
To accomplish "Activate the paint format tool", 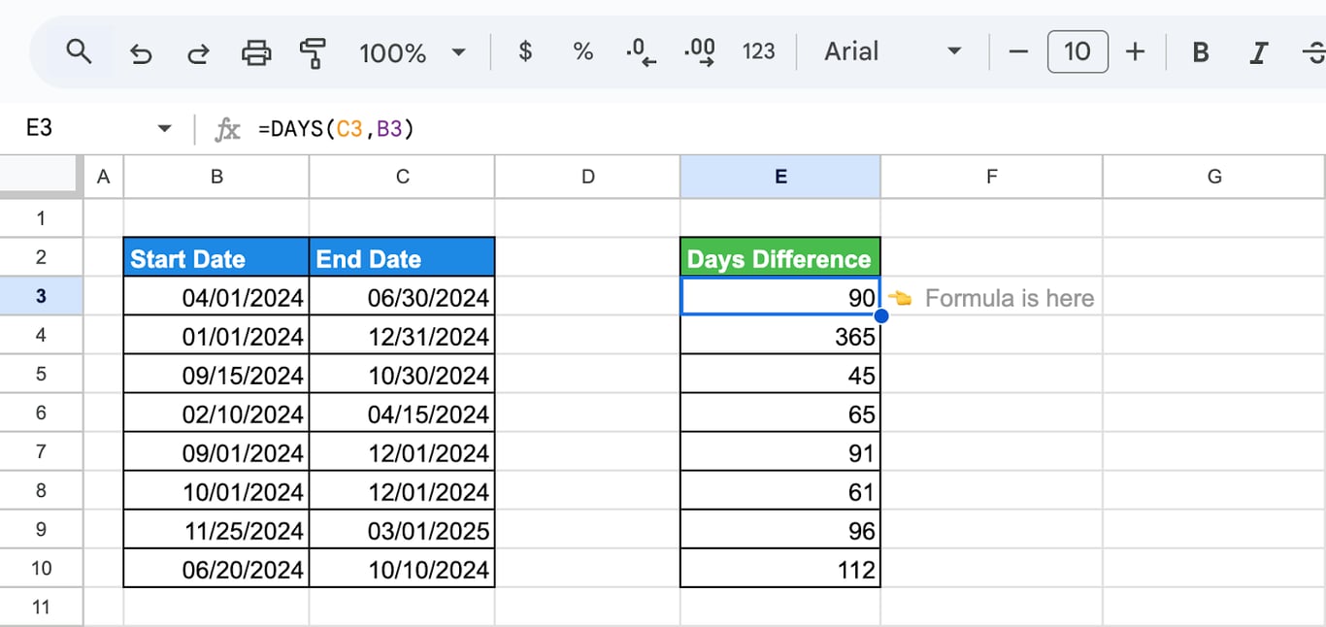I will click(x=313, y=52).
